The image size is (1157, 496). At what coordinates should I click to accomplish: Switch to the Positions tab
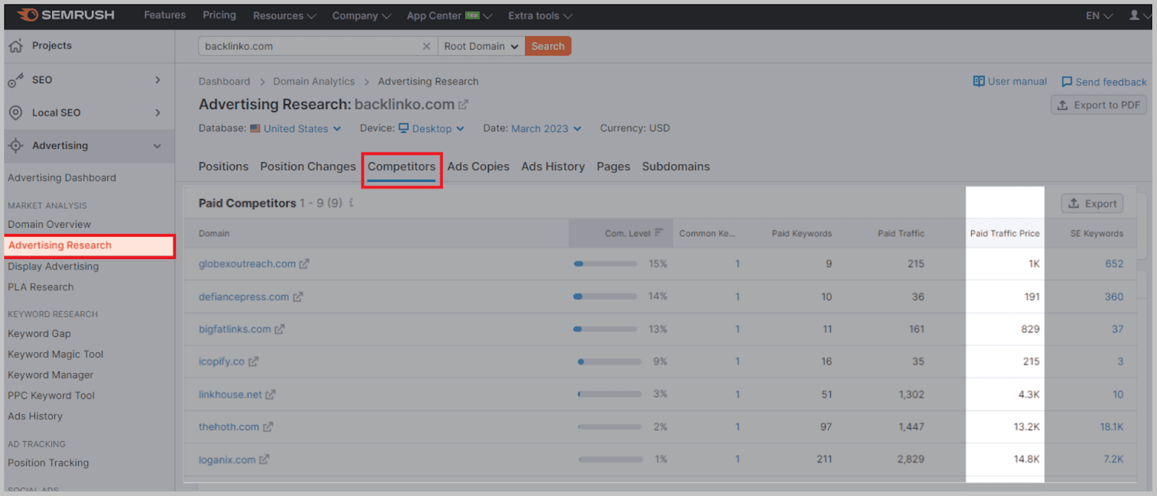point(223,166)
